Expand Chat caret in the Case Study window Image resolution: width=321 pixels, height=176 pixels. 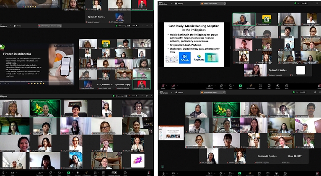click(x=225, y=86)
